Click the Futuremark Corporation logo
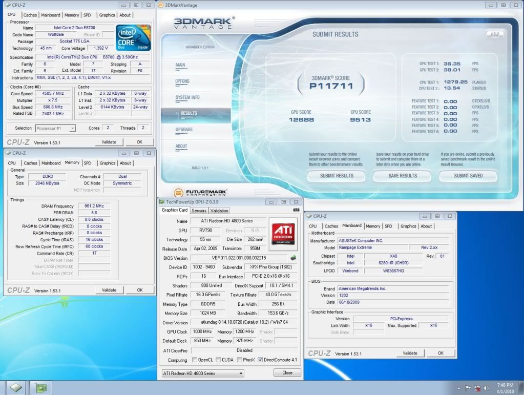 click(200, 193)
